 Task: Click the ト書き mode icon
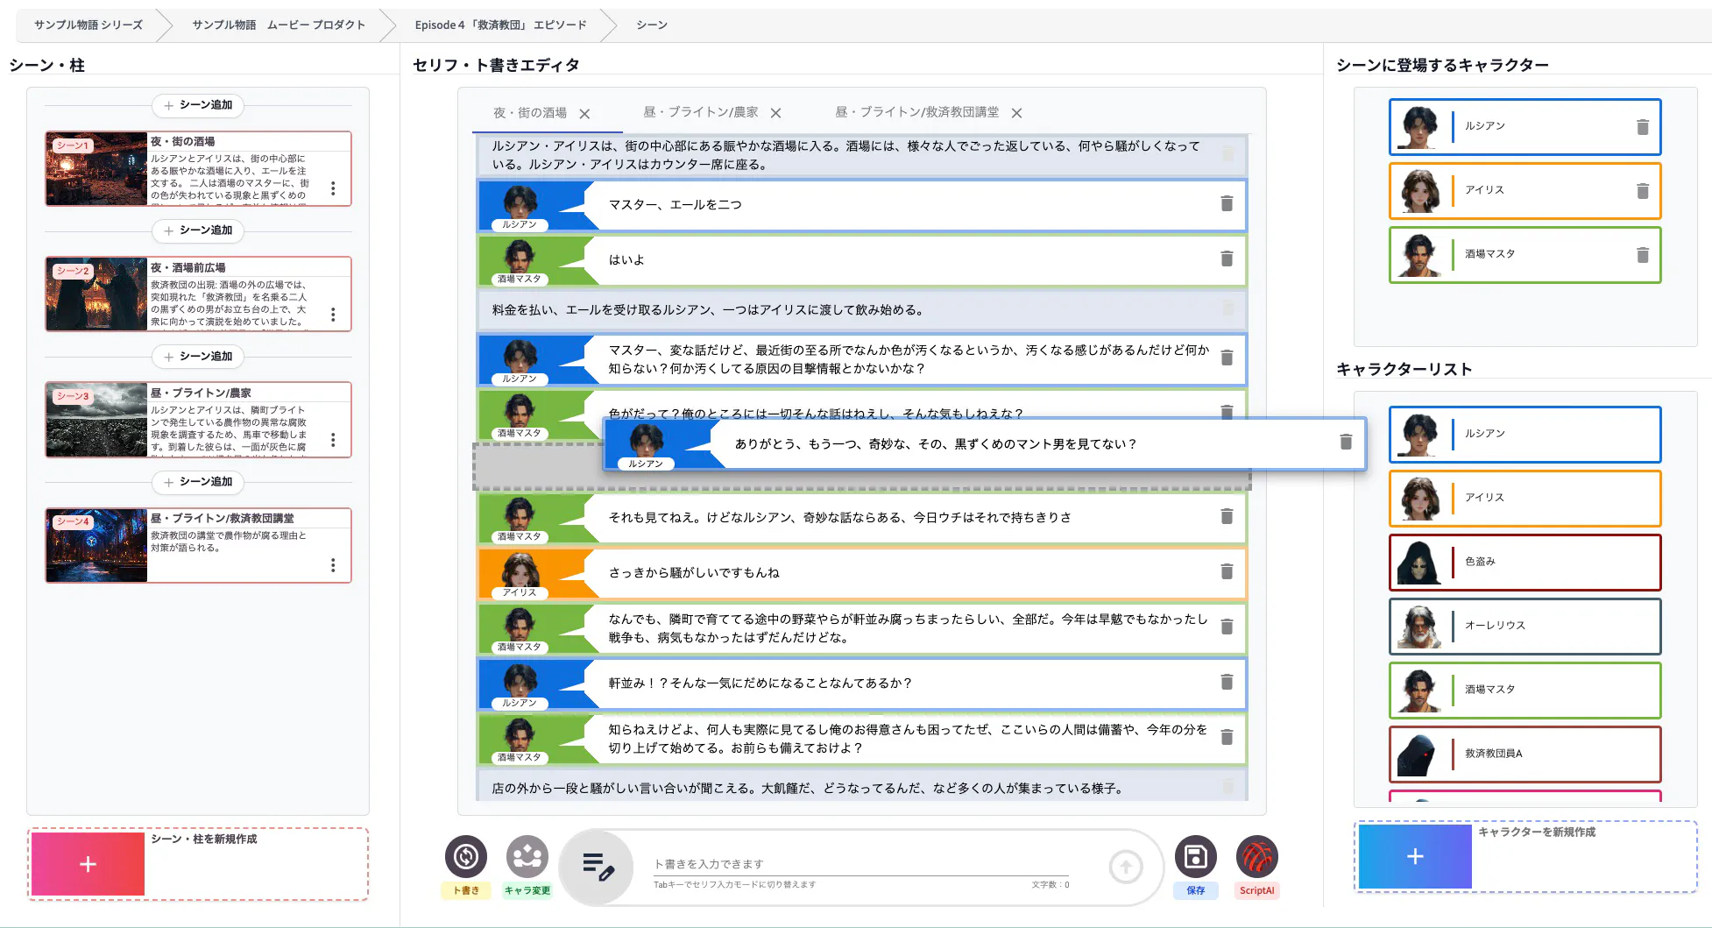tap(465, 856)
